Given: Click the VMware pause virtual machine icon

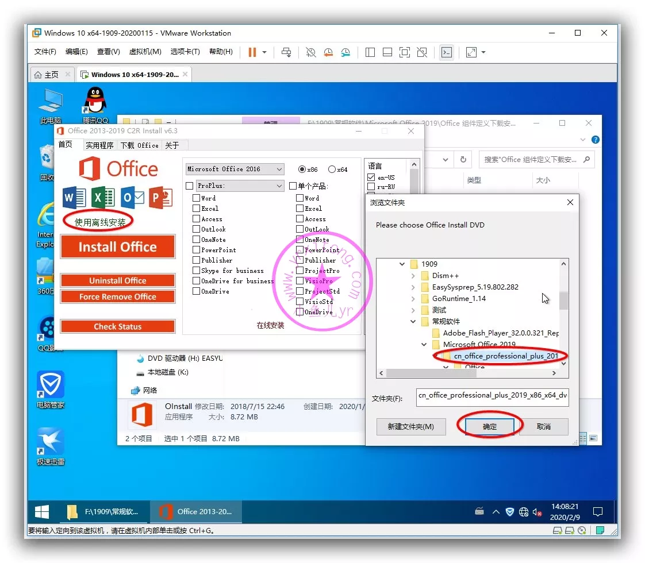Looking at the screenshot, I should 252,52.
